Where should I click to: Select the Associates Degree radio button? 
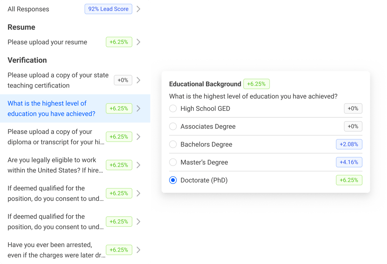173,127
